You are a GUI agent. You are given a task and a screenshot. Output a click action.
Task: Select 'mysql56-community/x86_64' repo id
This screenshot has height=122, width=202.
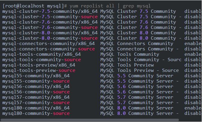(x=36, y=87)
